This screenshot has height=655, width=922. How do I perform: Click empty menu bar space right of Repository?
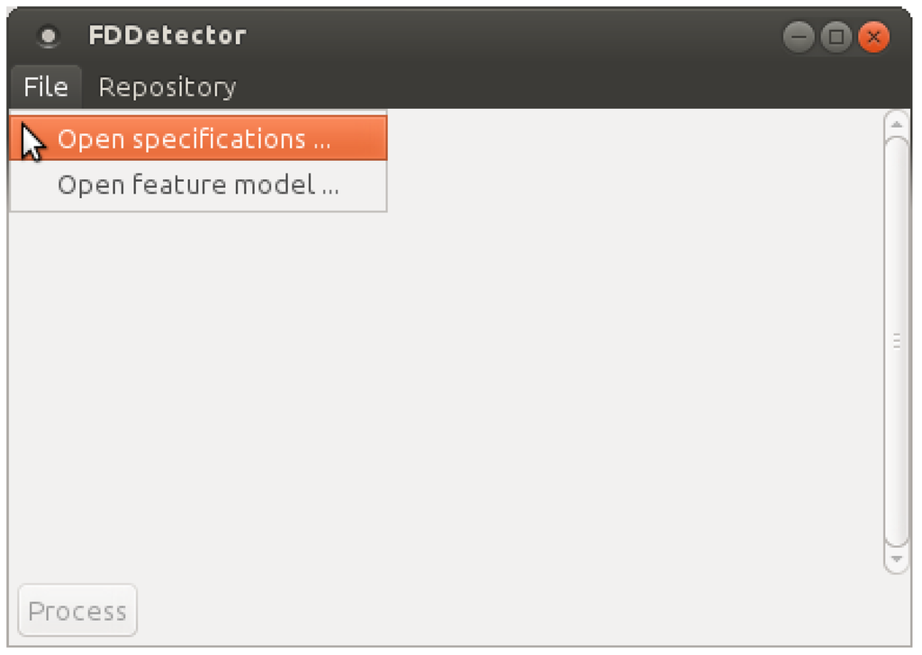click(x=540, y=87)
